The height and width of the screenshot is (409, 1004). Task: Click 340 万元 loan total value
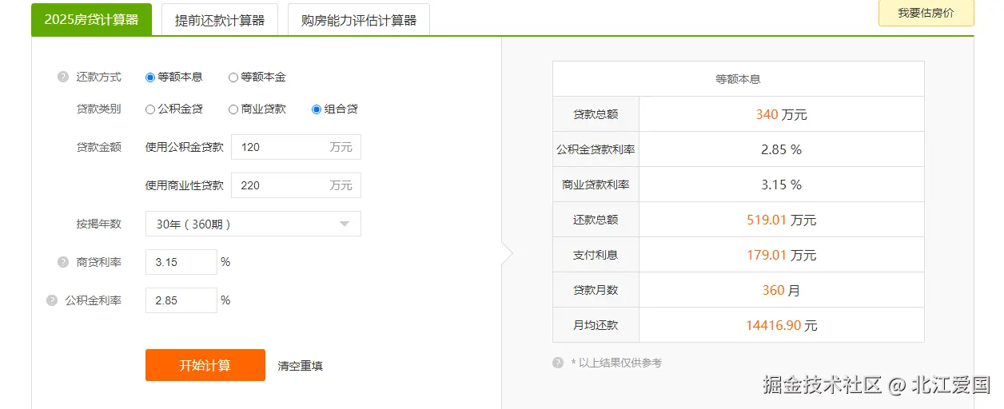point(782,114)
